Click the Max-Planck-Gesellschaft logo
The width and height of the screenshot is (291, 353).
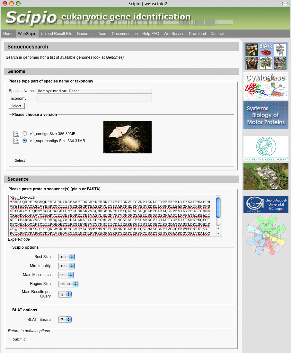[x=266, y=149]
